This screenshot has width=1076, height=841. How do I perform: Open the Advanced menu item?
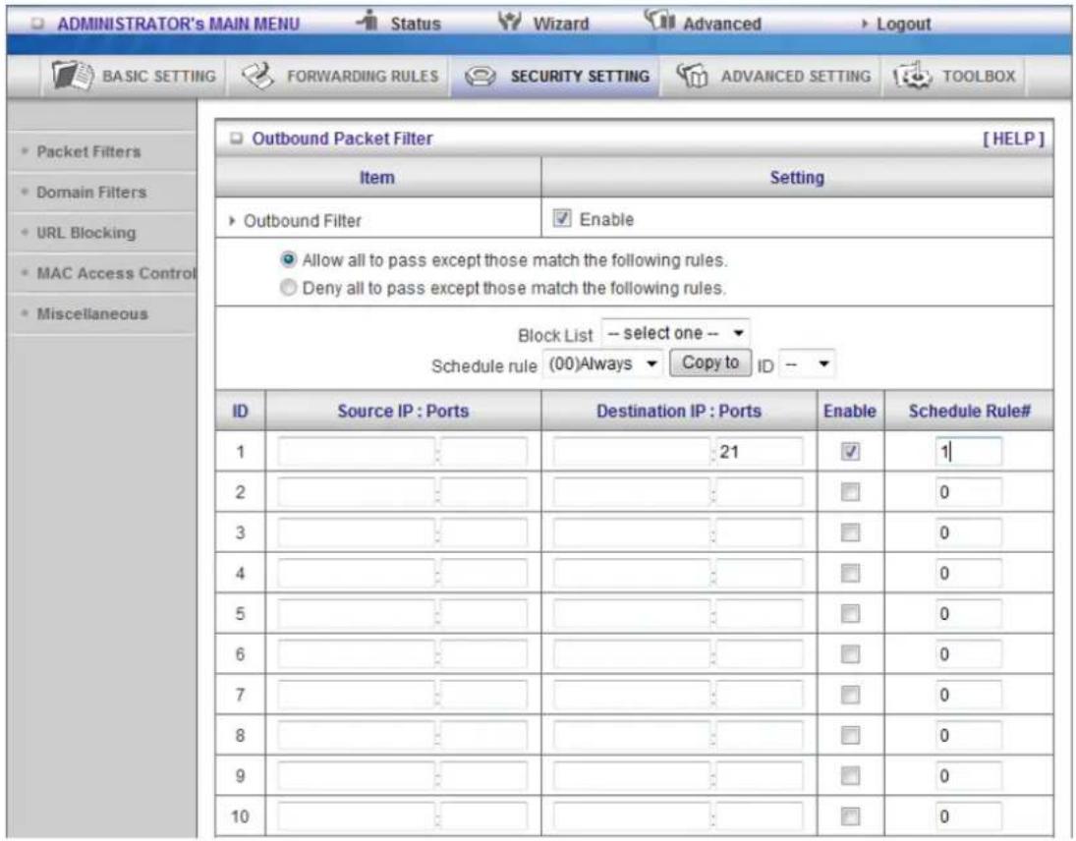[722, 24]
